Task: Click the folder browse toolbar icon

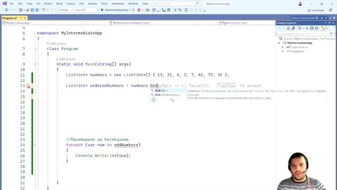Action: coord(147,10)
